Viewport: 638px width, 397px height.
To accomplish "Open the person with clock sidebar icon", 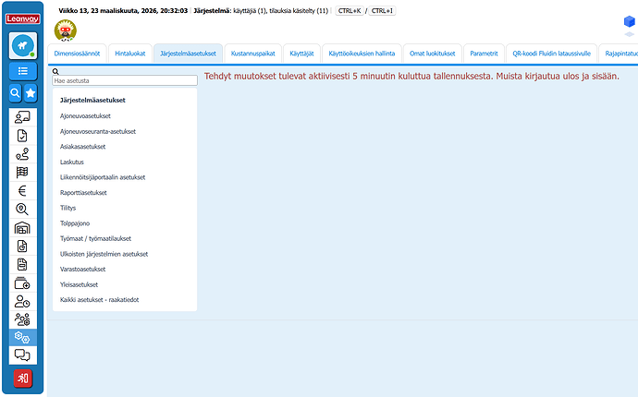I will tap(22, 302).
